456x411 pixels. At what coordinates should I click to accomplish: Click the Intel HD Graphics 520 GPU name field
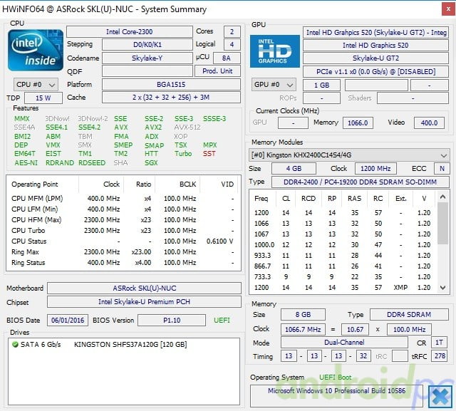375,46
